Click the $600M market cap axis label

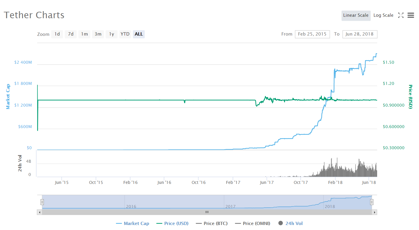[25, 127]
